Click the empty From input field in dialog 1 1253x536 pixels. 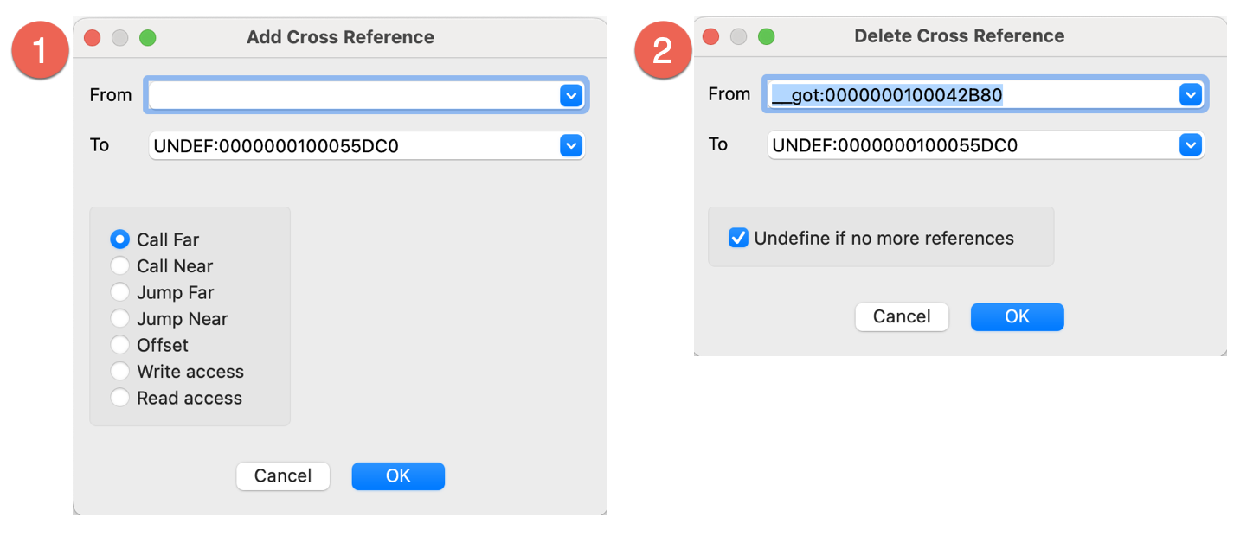coord(346,95)
